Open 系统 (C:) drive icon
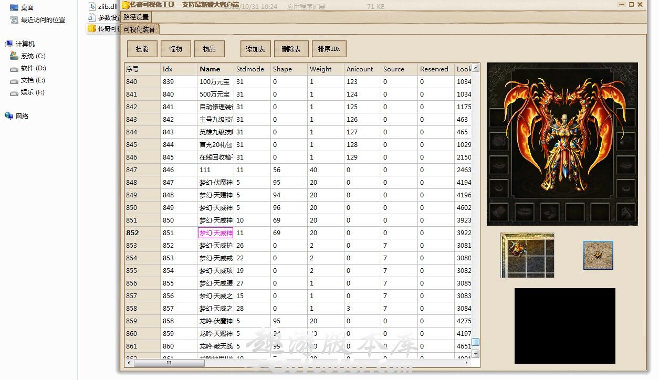This screenshot has height=380, width=659. click(14, 56)
